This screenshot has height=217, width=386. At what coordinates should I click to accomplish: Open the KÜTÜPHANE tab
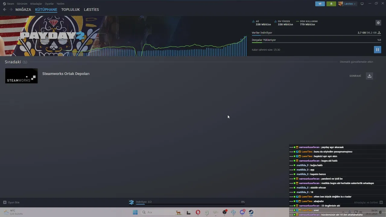[x=46, y=10]
